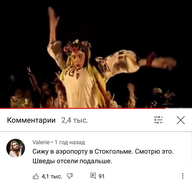Open the comment sort options icon
Image resolution: width=192 pixels, height=184 pixels.
[158, 120]
